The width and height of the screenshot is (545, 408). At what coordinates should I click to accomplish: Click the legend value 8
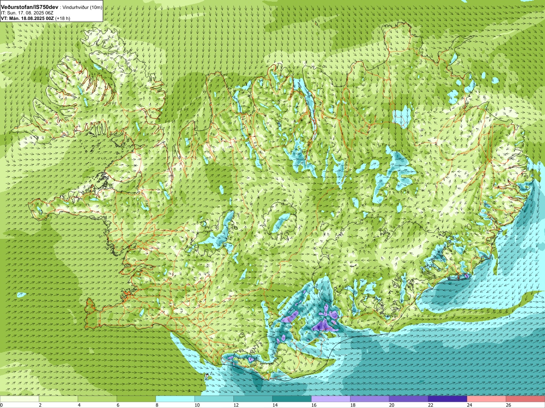tap(157, 405)
